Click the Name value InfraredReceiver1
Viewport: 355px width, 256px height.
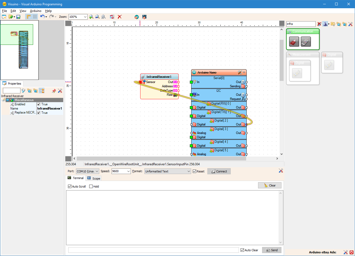click(x=49, y=109)
